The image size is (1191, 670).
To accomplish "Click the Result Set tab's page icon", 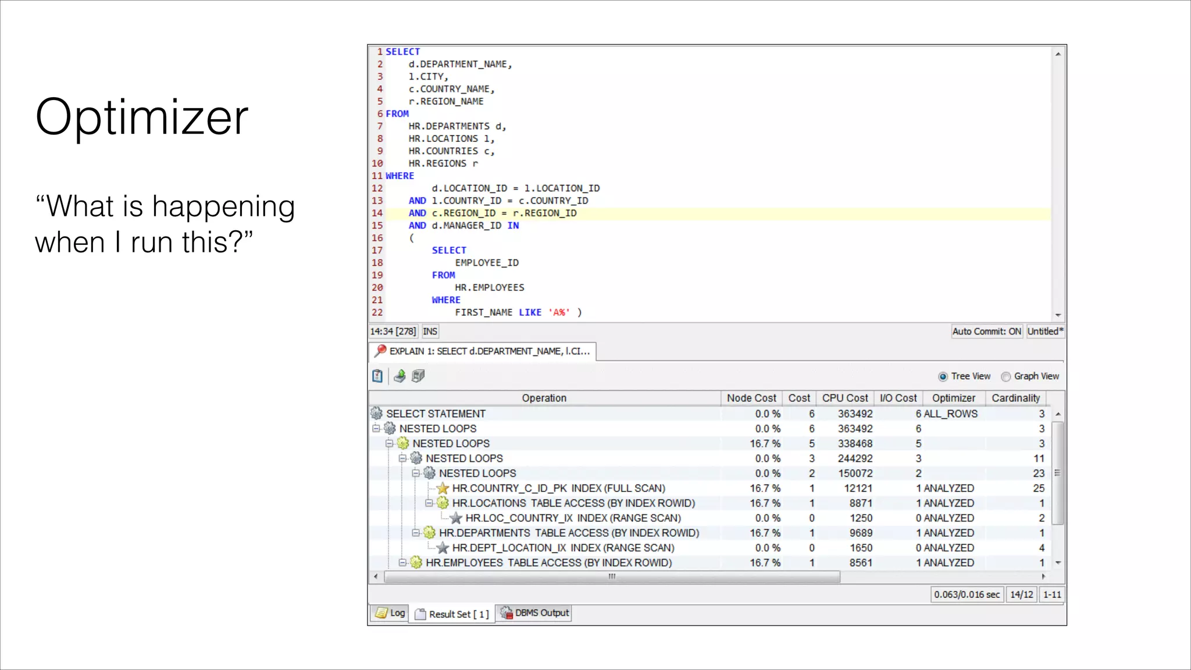I will click(x=420, y=614).
